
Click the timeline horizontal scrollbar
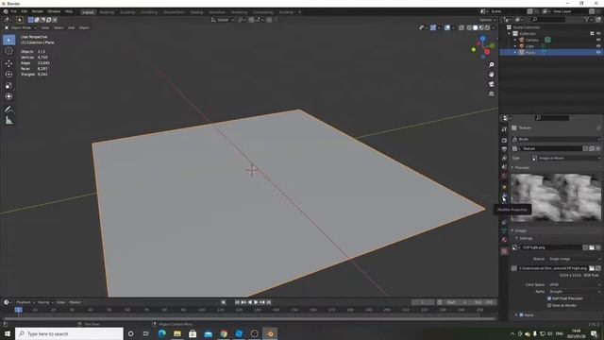(x=249, y=319)
